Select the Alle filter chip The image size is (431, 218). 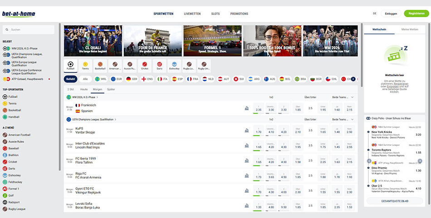[x=85, y=79]
